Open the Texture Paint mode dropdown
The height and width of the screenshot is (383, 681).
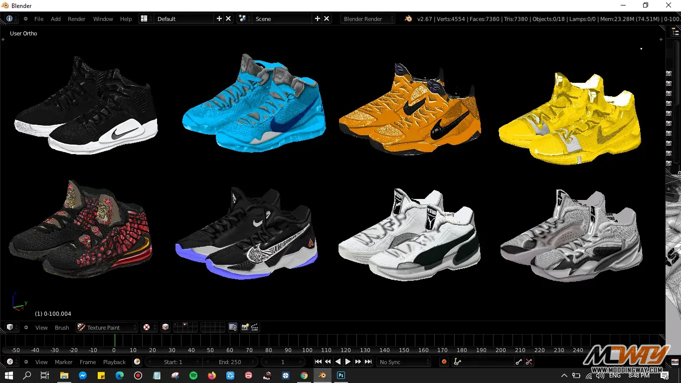[106, 328]
